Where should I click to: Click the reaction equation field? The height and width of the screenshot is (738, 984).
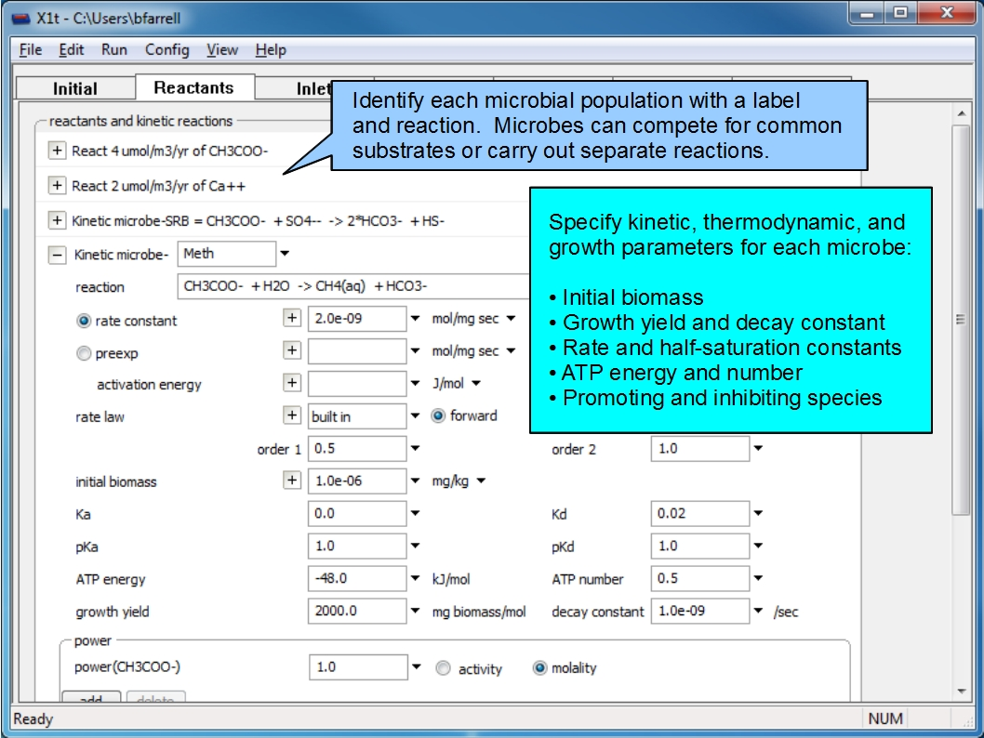354,286
